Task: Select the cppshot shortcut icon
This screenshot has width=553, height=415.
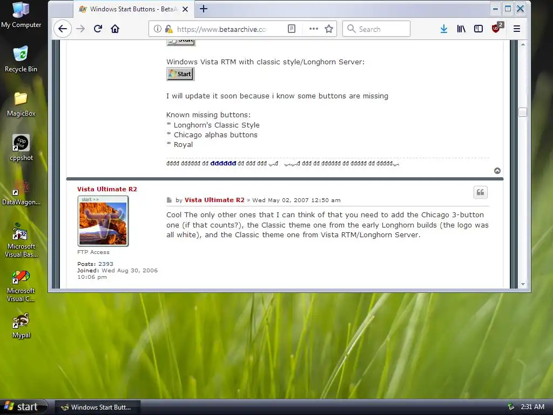Action: tap(21, 148)
